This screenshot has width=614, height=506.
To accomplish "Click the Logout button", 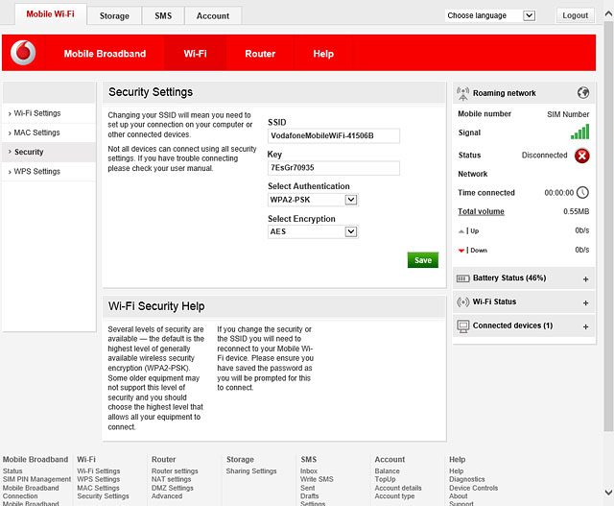I will tap(576, 15).
